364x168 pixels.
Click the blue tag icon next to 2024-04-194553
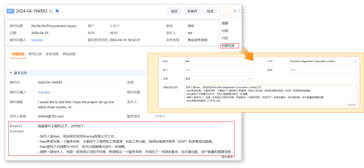tap(57, 11)
